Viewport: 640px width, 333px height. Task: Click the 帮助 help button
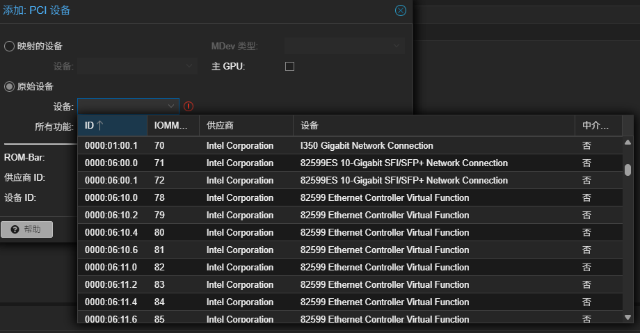[27, 229]
